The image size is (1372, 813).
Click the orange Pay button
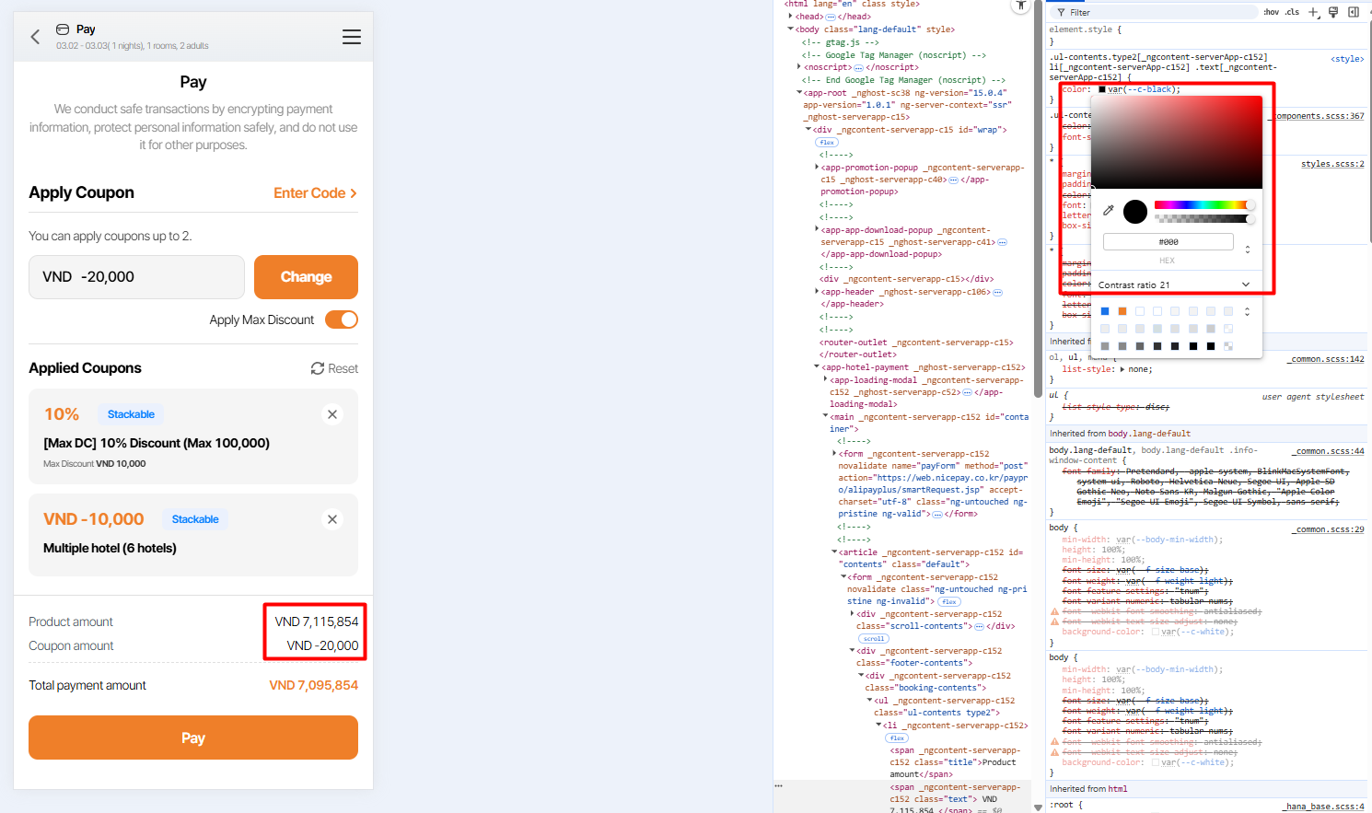coord(193,738)
